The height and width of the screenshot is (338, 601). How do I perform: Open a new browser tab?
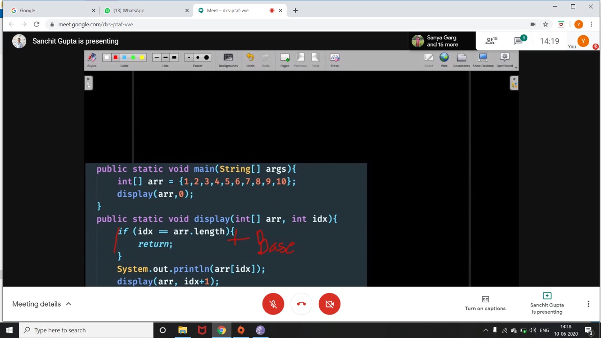click(x=295, y=10)
